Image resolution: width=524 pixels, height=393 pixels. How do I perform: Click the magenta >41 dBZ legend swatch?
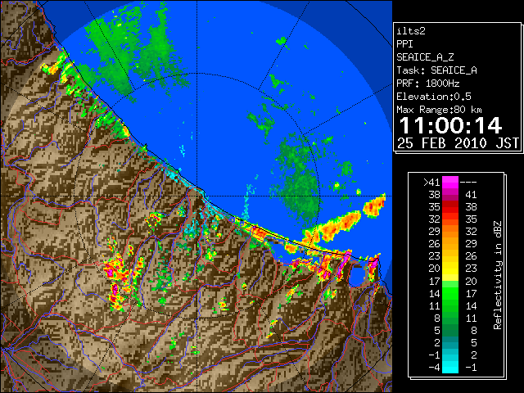pyautogui.click(x=450, y=182)
